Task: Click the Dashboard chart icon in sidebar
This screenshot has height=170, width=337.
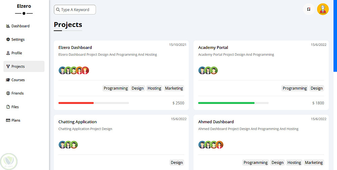Action: 8,26
